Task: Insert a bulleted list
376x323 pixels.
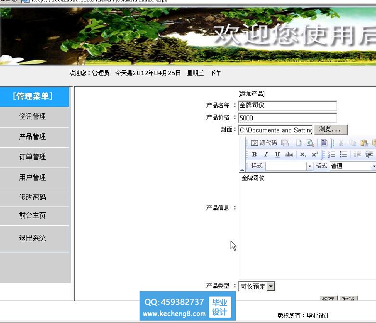Action: [343, 155]
